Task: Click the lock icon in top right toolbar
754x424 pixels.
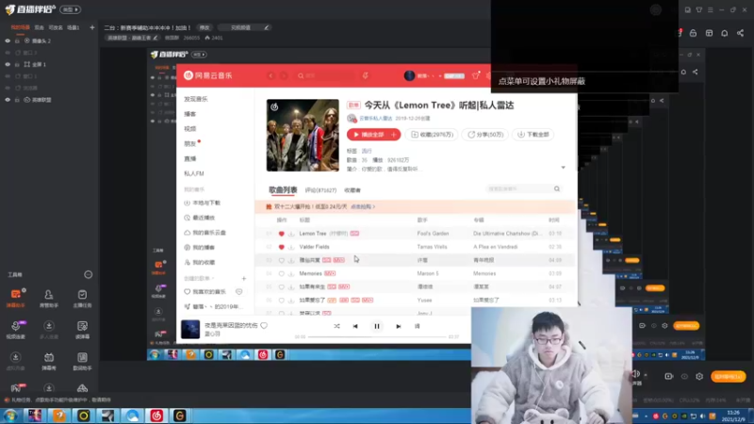Action: (x=693, y=33)
